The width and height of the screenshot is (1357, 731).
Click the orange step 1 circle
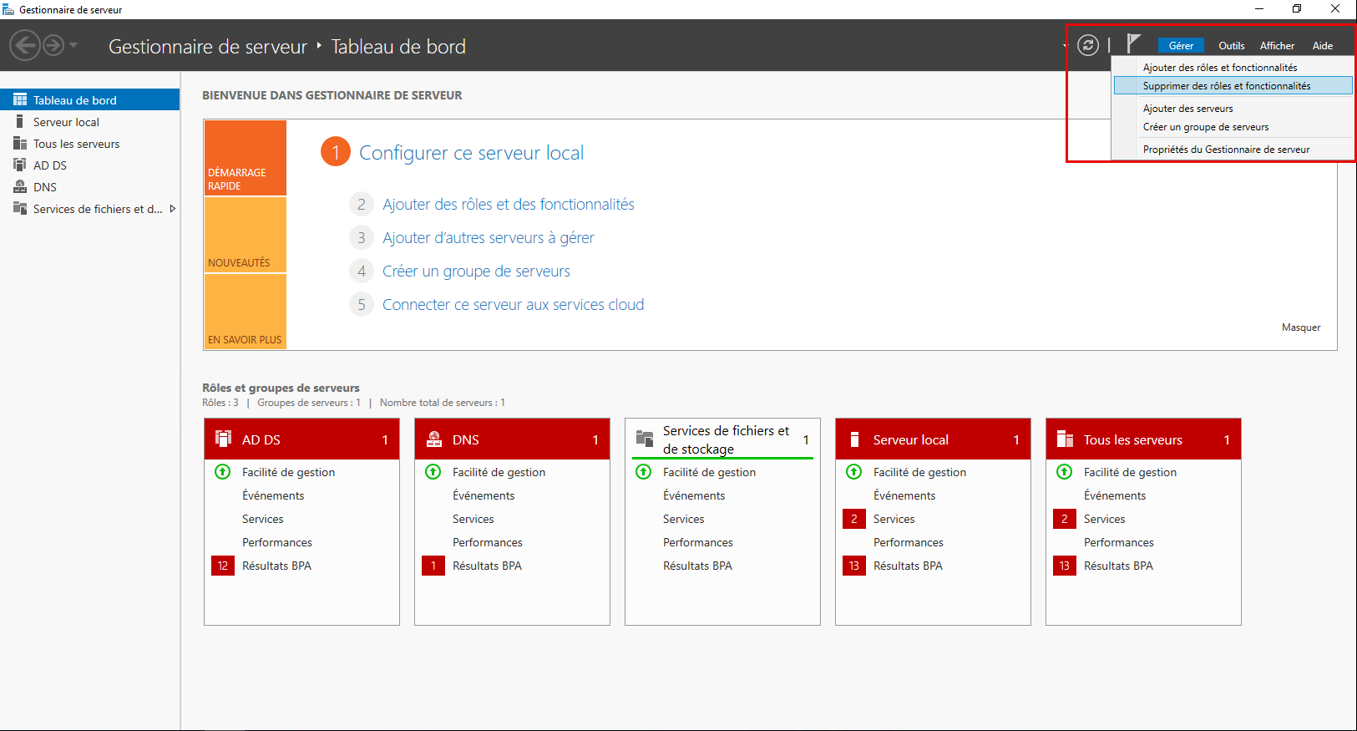tap(336, 152)
